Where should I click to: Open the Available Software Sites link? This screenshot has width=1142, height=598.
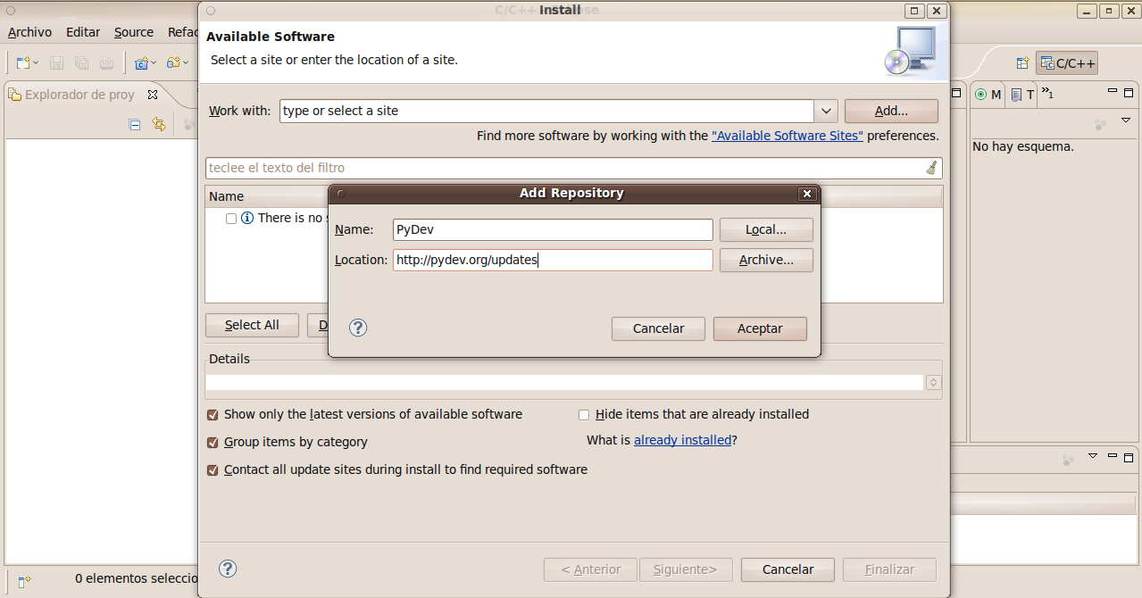point(788,136)
